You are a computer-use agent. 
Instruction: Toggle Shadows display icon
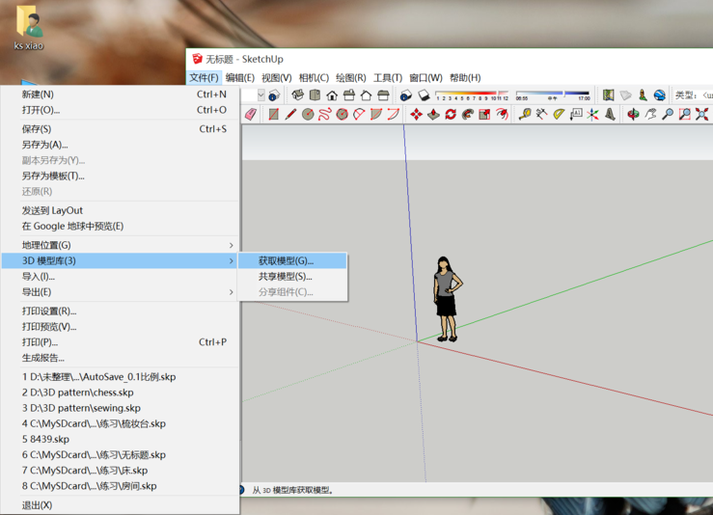[x=424, y=95]
